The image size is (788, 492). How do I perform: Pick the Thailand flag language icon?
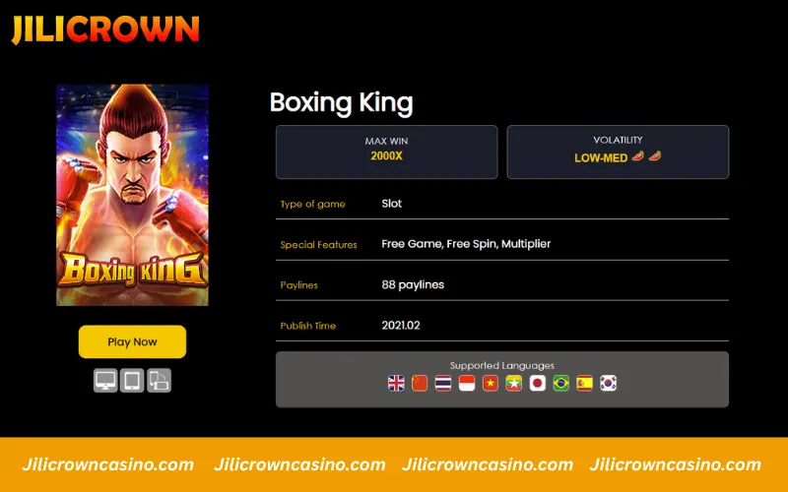443,383
